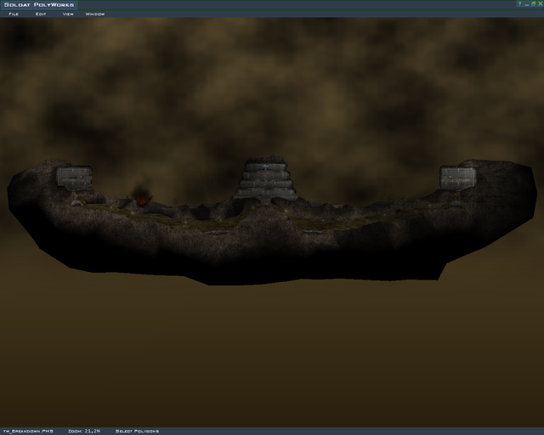Viewport: 544px width, 435px height.
Task: Click the cloudy sky background above the map
Action: coord(272,85)
